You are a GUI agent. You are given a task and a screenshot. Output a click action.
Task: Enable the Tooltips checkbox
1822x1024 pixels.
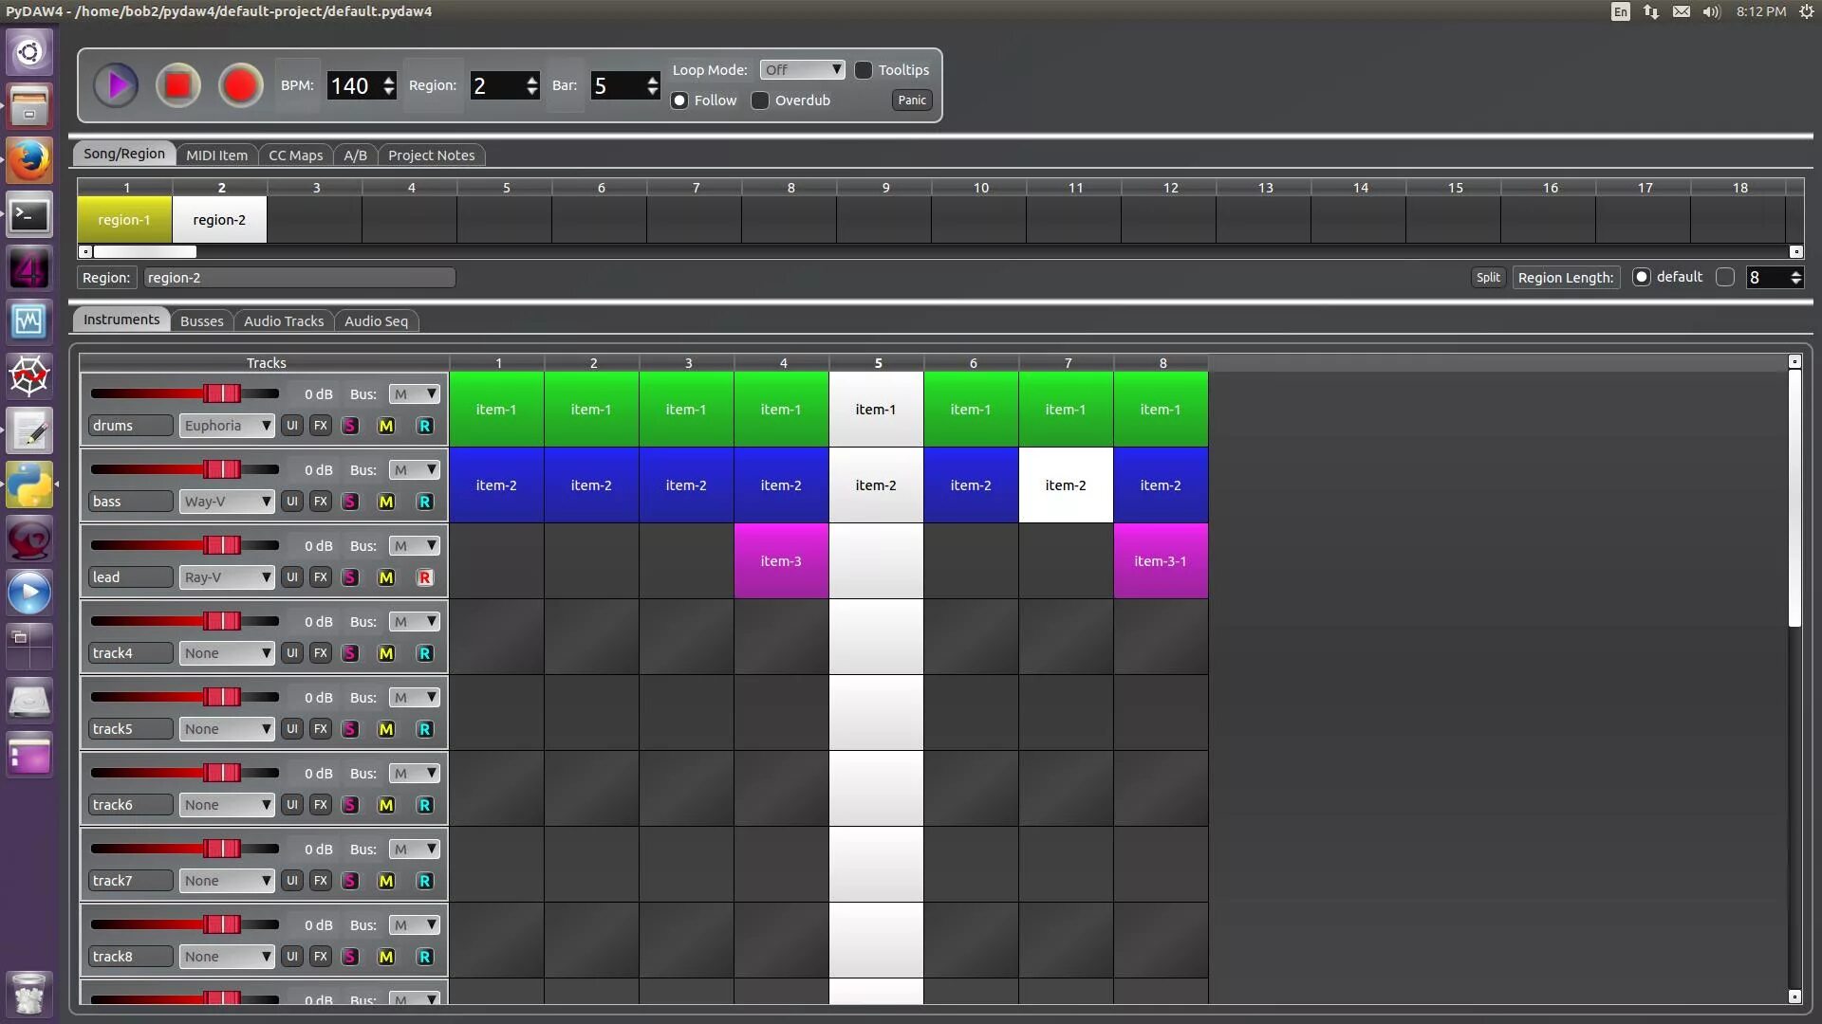coord(864,70)
